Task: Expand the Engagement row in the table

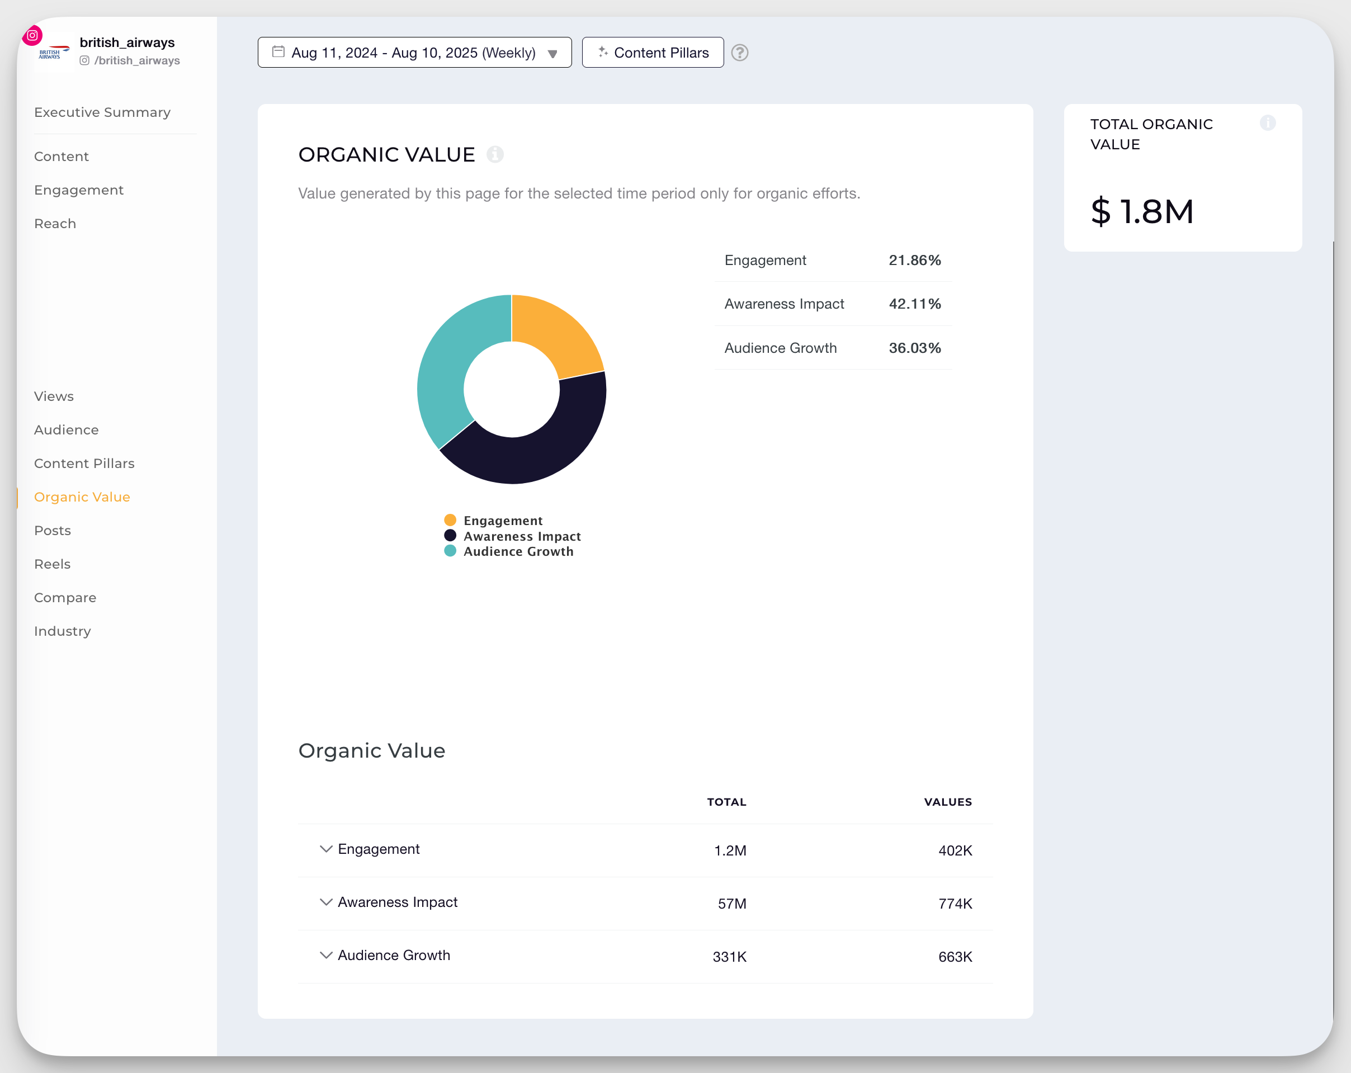Action: pyautogui.click(x=325, y=849)
